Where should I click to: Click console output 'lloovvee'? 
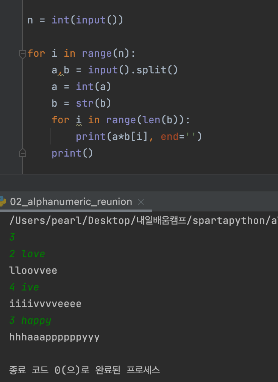[33, 270]
